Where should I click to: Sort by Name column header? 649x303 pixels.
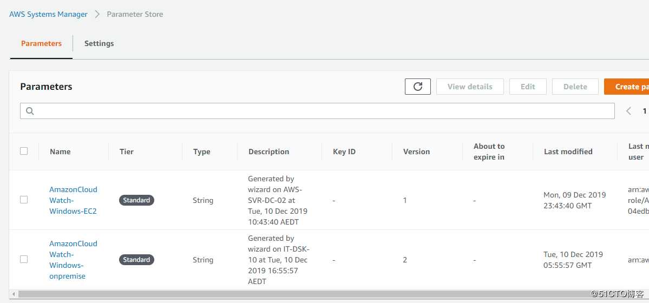pyautogui.click(x=60, y=151)
